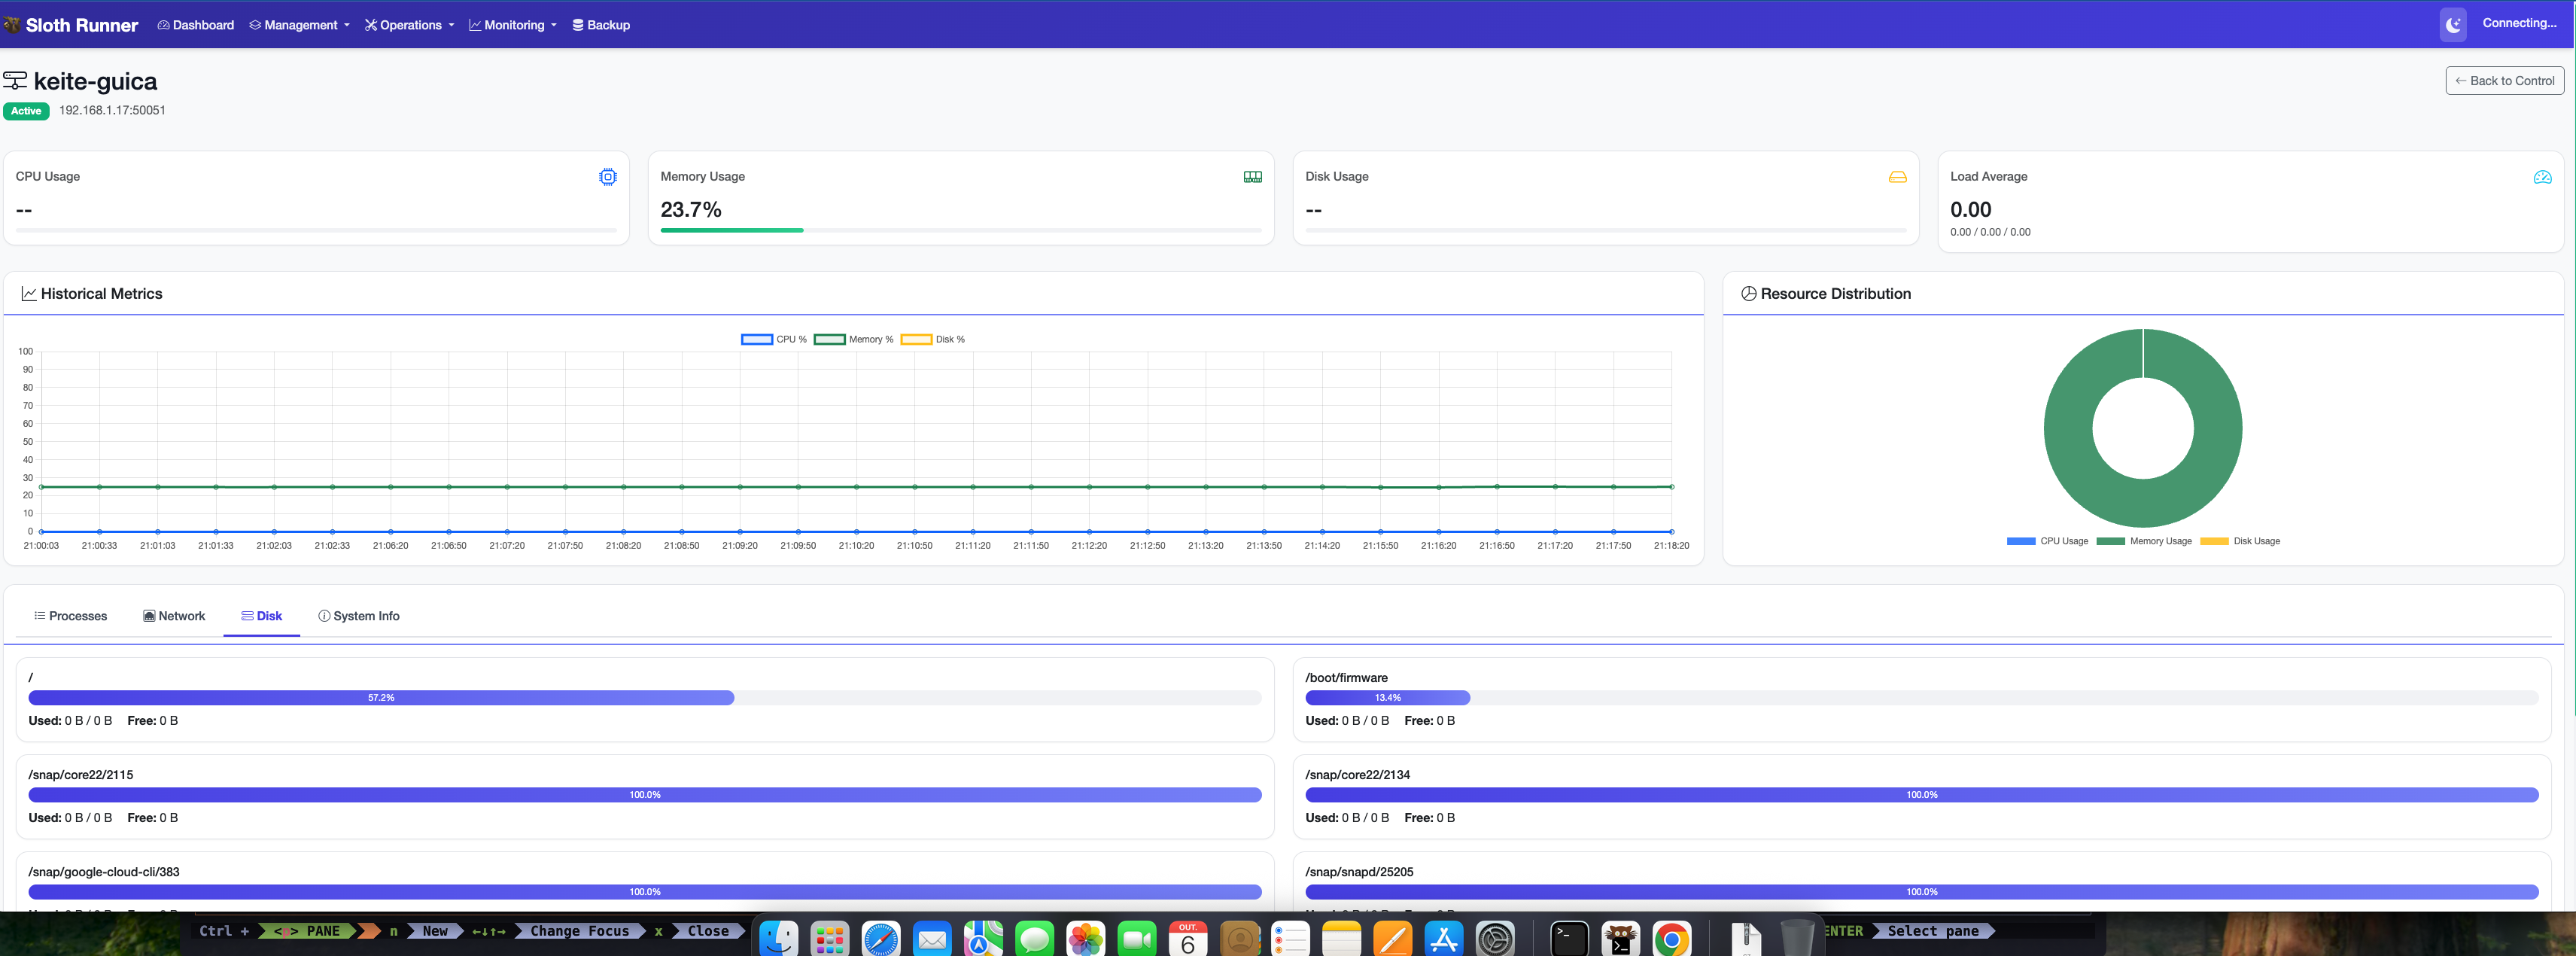Open the Backup page link

coord(601,25)
